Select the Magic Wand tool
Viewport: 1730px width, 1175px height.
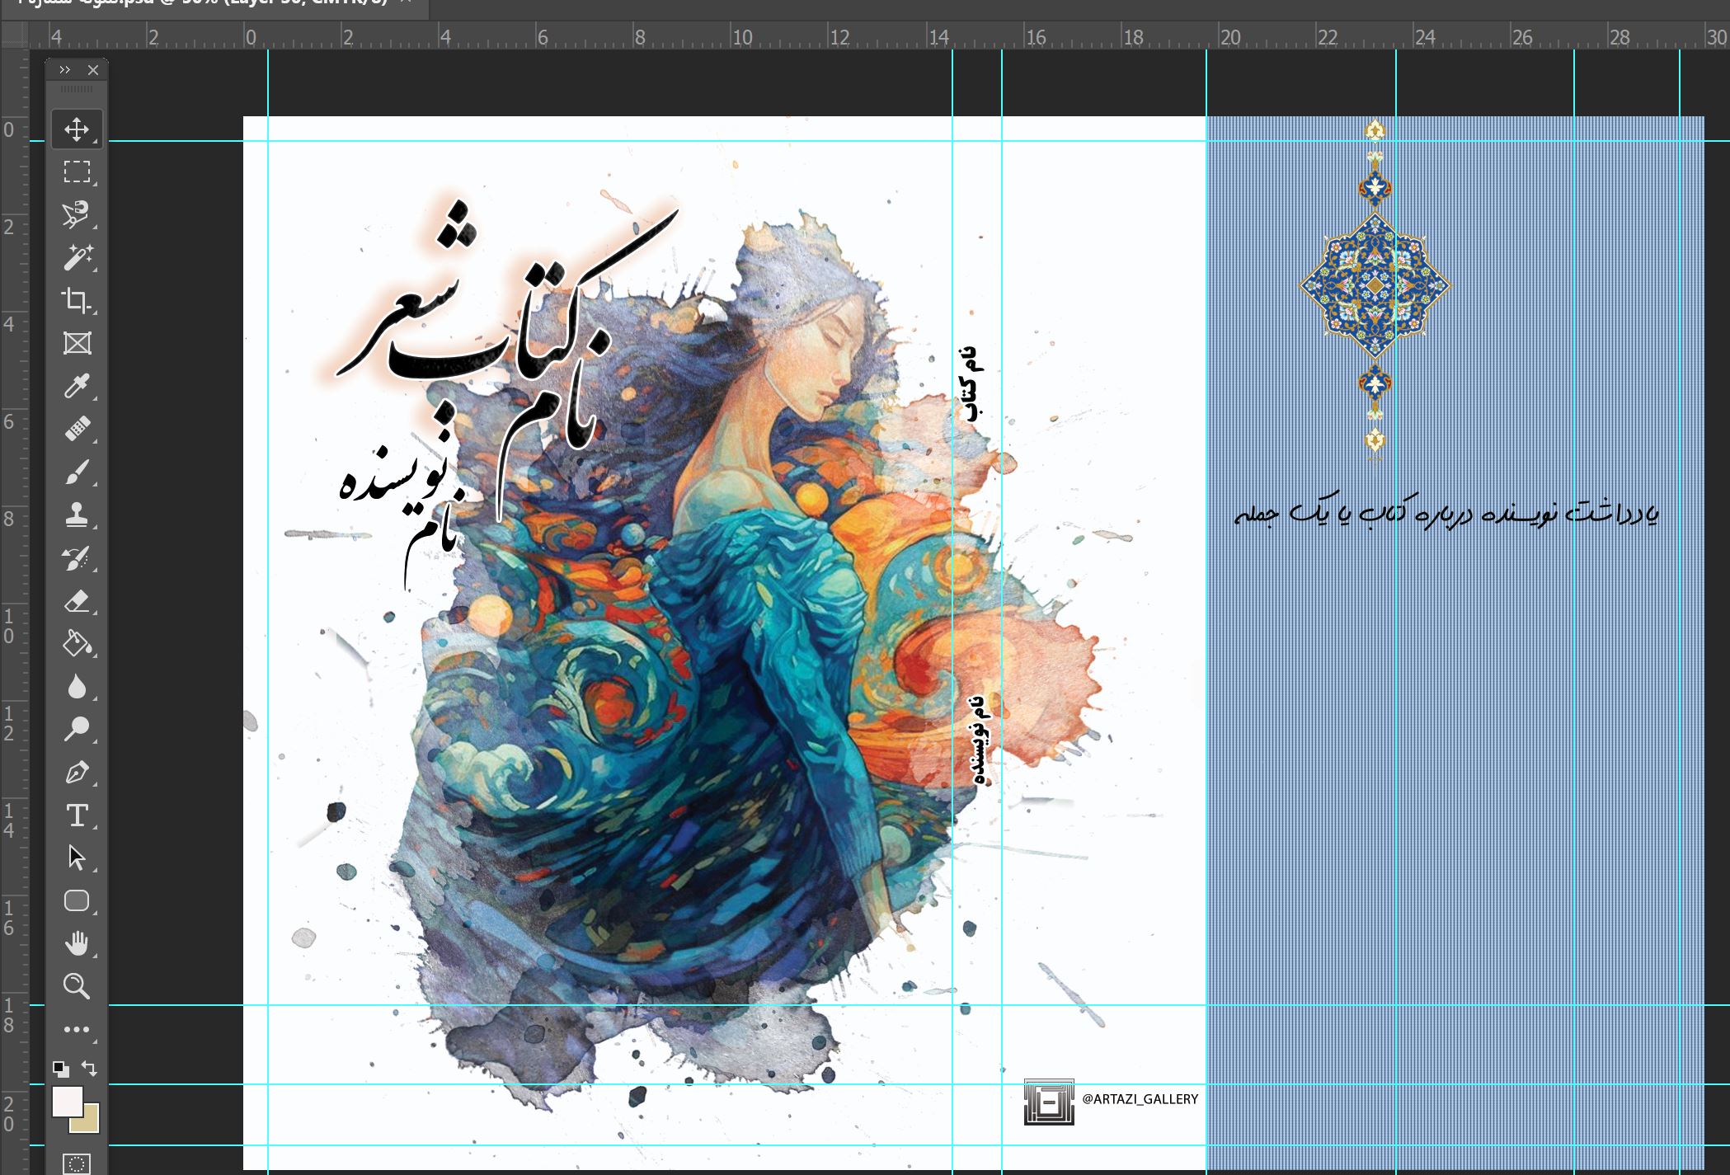[77, 257]
